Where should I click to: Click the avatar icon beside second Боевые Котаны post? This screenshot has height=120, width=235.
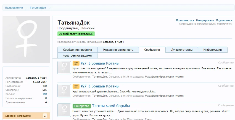[64, 90]
